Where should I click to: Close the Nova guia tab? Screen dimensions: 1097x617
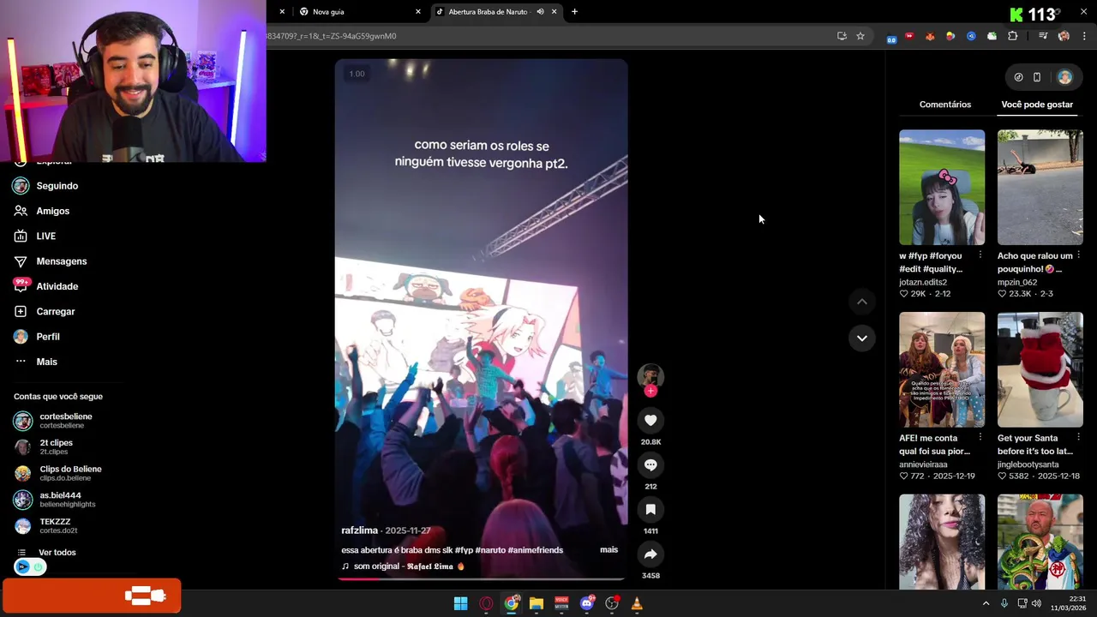pos(418,12)
